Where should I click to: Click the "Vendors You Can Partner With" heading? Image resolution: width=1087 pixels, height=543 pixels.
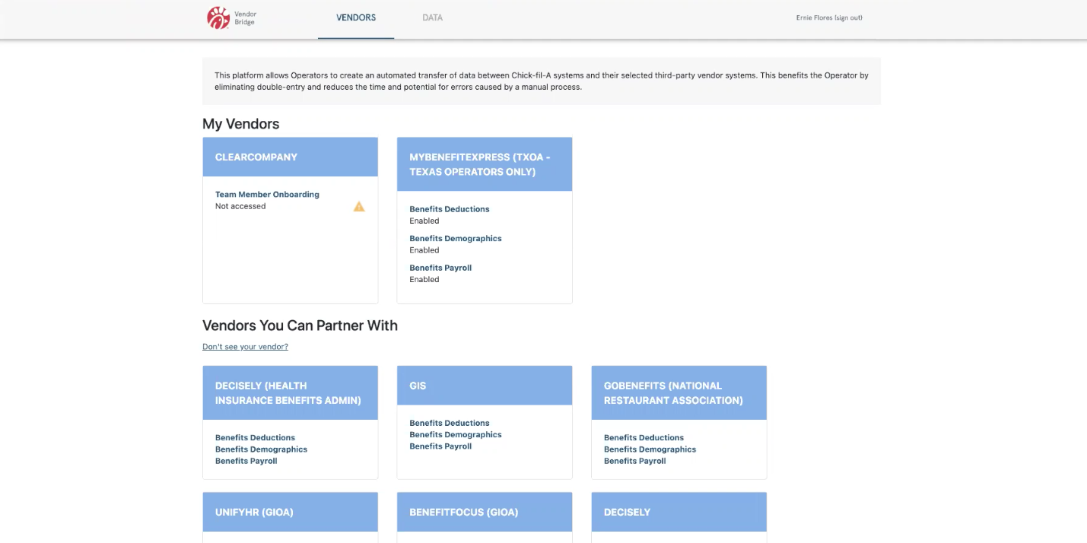coord(300,325)
